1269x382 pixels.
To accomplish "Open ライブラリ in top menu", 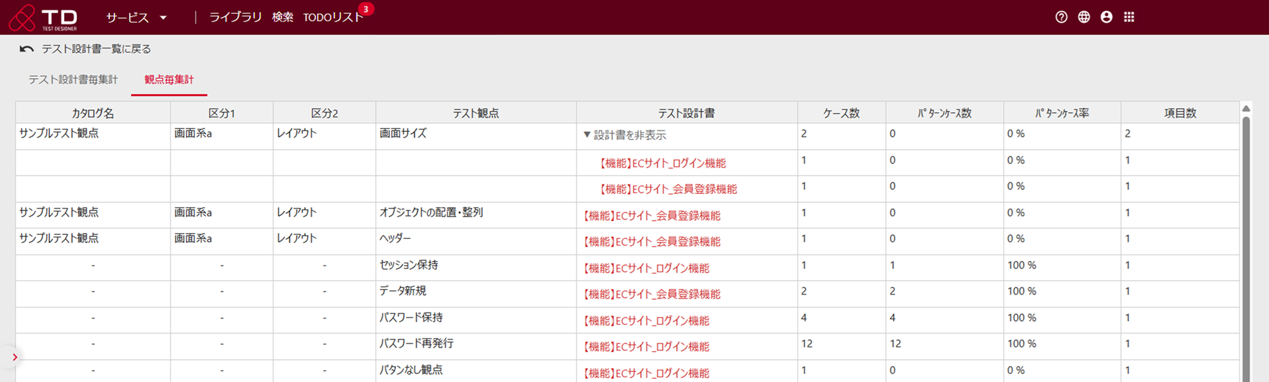I will [x=235, y=18].
